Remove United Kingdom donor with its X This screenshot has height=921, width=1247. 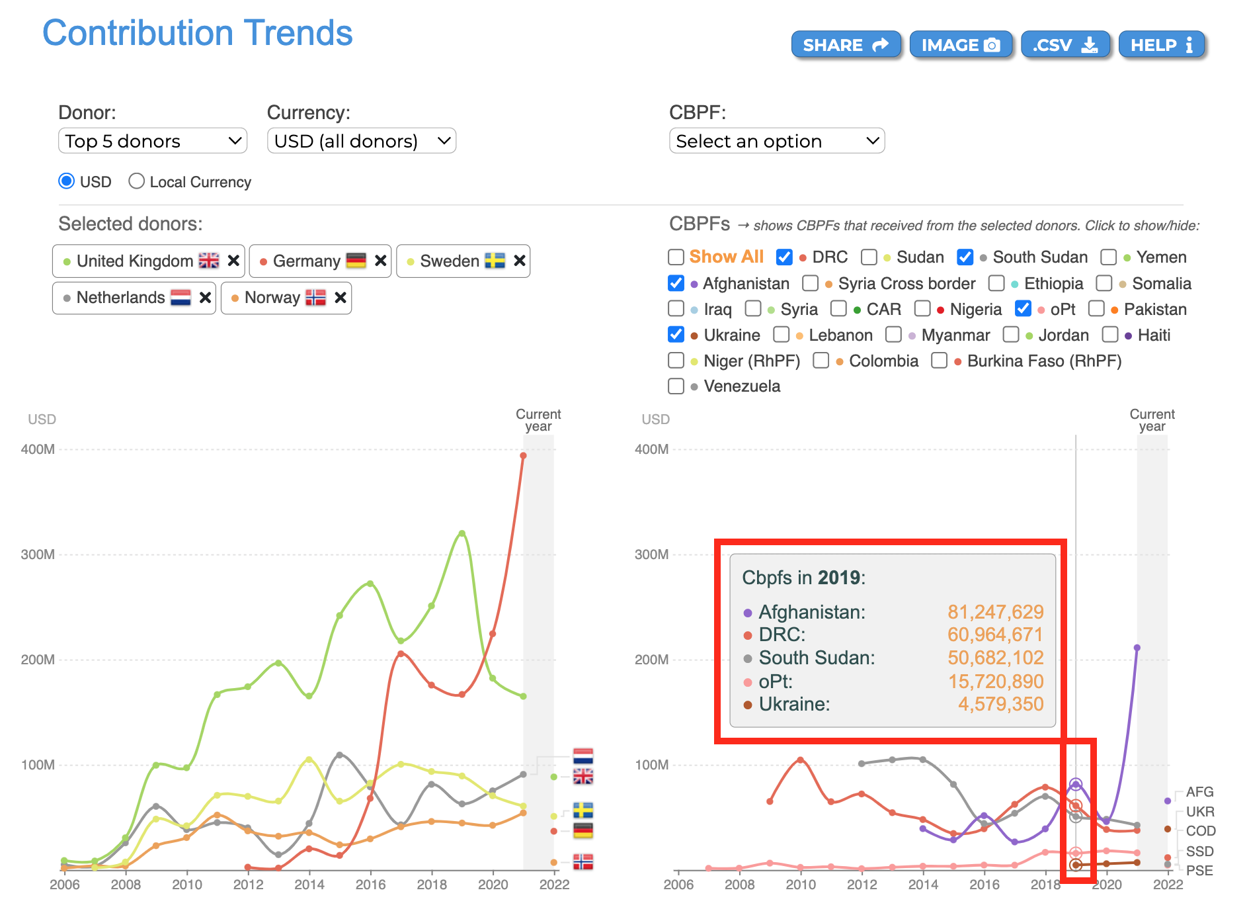tap(233, 261)
